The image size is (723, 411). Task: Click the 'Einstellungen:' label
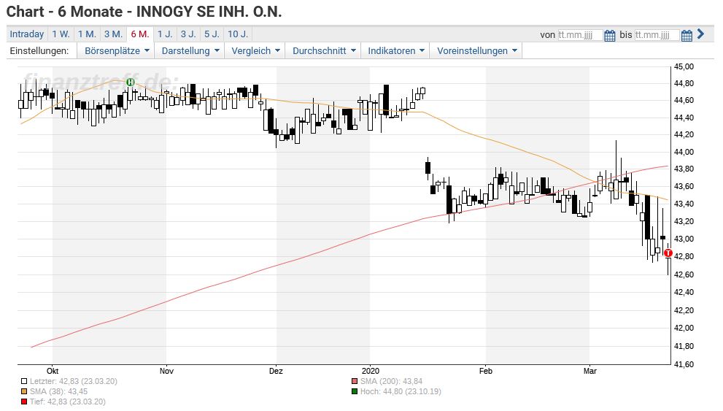(39, 51)
